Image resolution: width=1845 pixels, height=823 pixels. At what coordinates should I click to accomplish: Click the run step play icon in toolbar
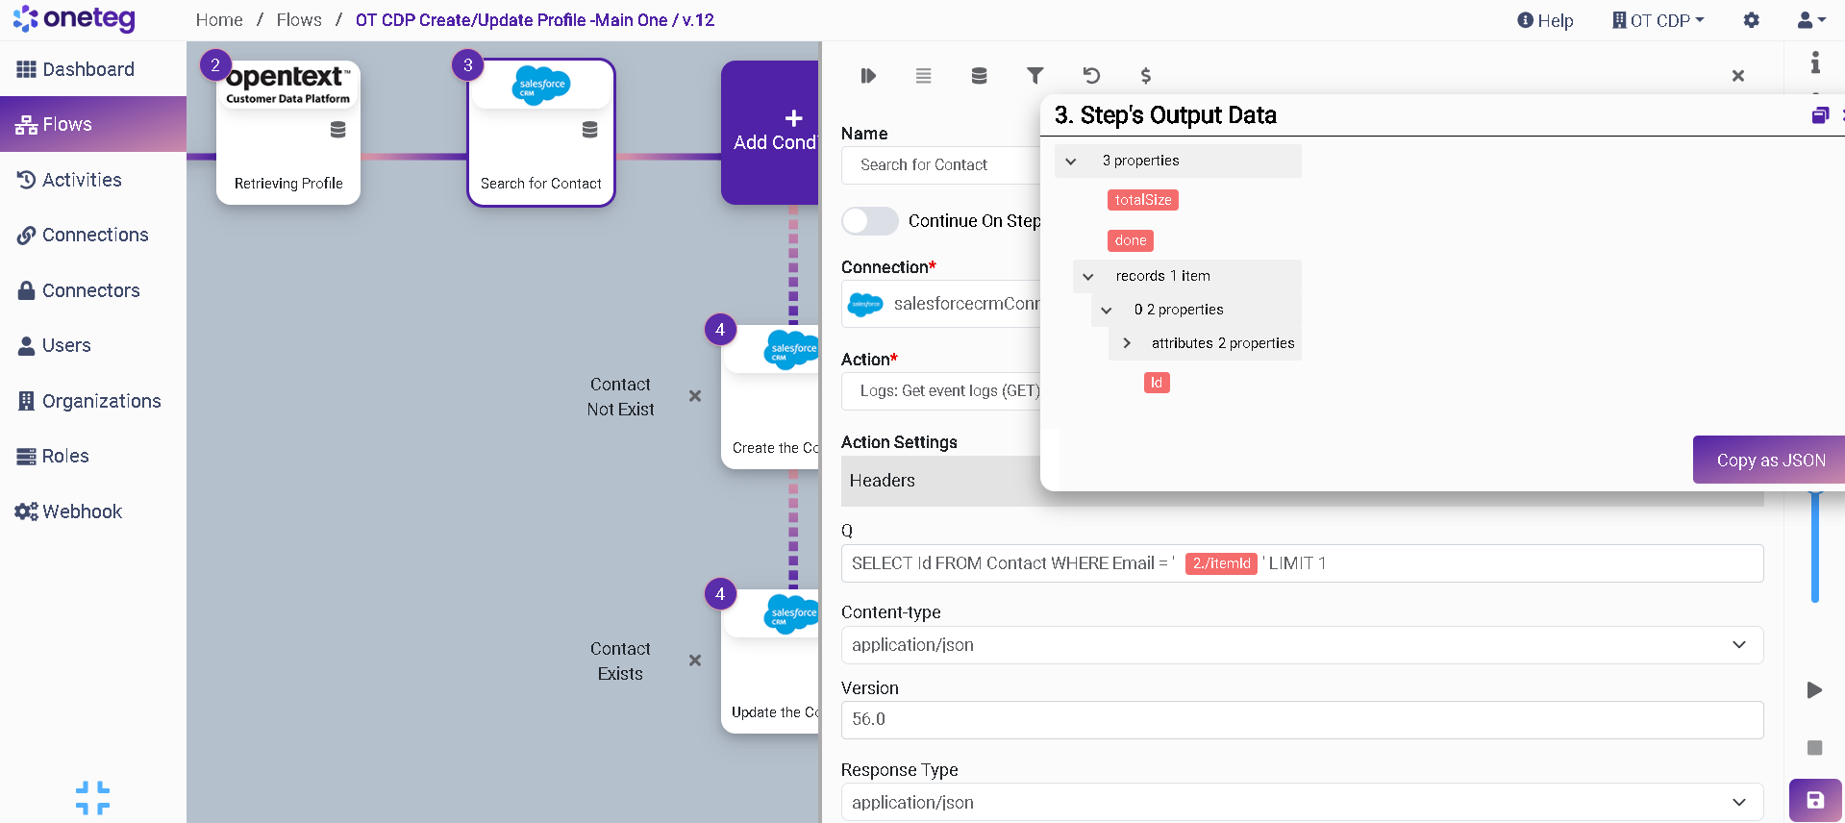(868, 76)
